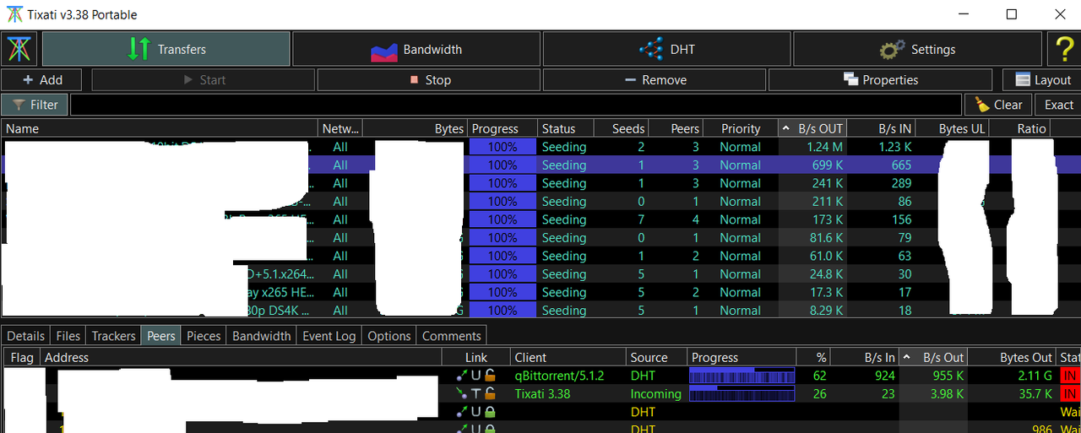Sort transfers by Name column
The width and height of the screenshot is (1081, 433).
(x=160, y=128)
